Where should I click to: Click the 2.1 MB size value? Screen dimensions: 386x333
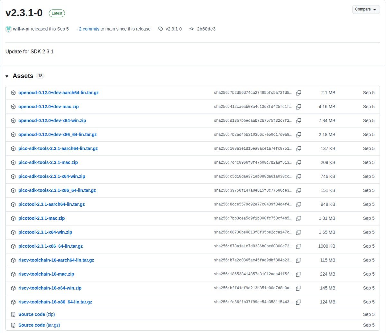tap(328, 93)
